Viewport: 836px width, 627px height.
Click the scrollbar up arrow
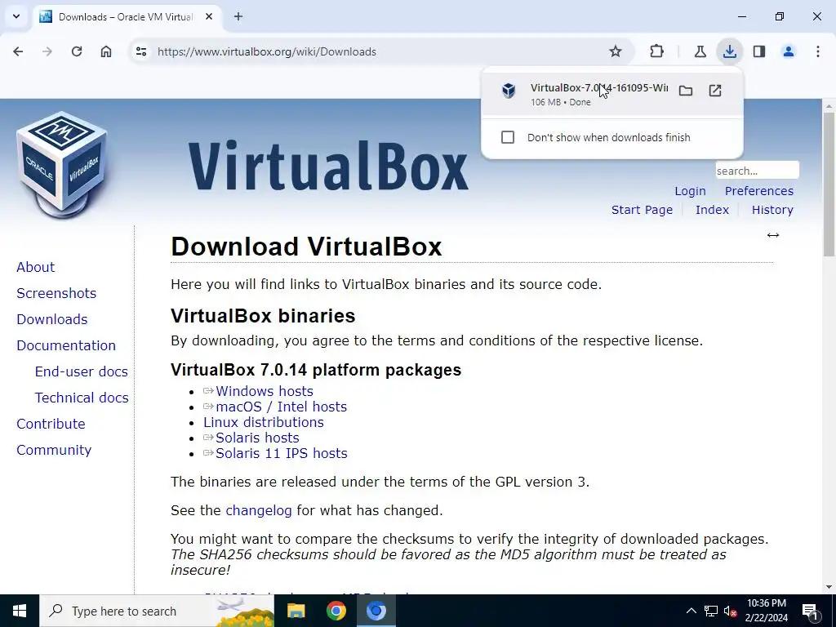(829, 106)
